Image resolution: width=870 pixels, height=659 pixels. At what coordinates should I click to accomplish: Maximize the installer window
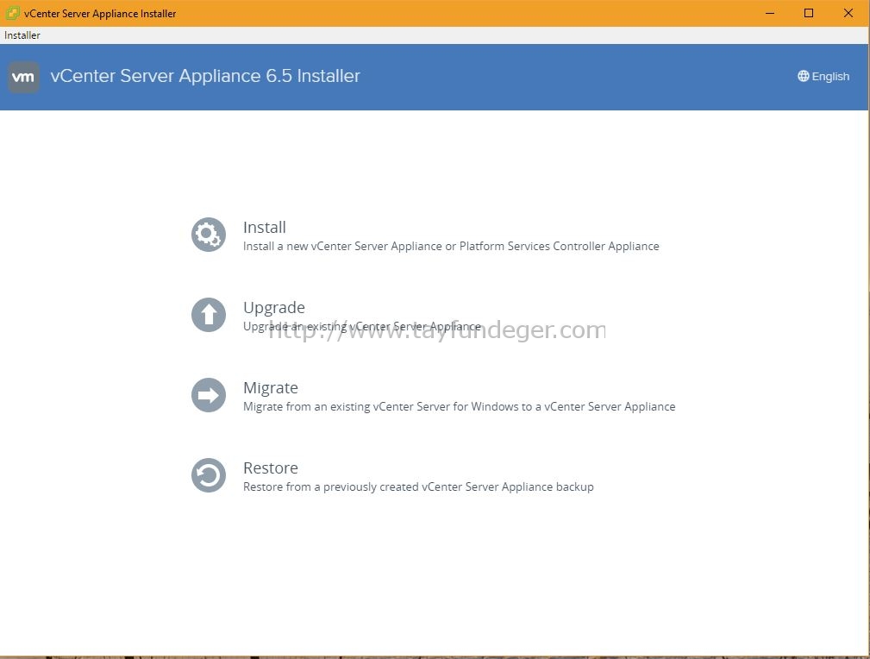coord(809,13)
